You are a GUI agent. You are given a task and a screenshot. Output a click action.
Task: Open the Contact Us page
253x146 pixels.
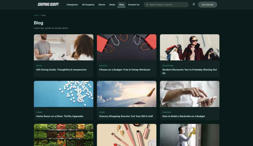point(134,5)
